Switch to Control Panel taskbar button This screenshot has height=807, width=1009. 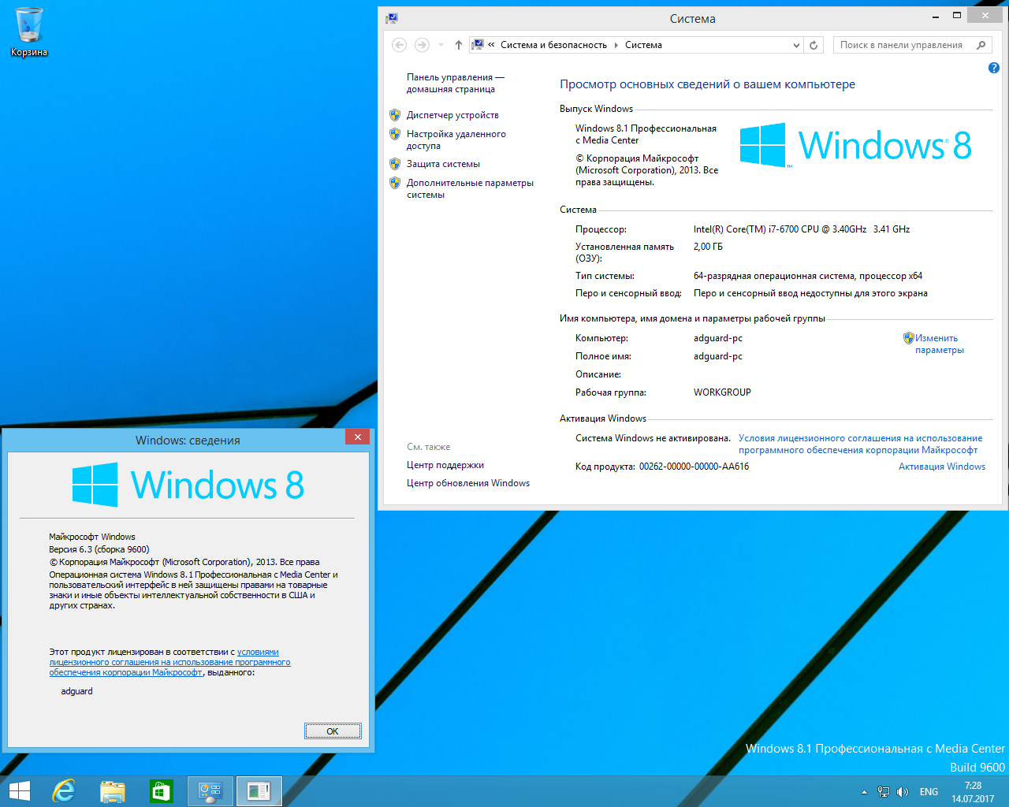(210, 791)
